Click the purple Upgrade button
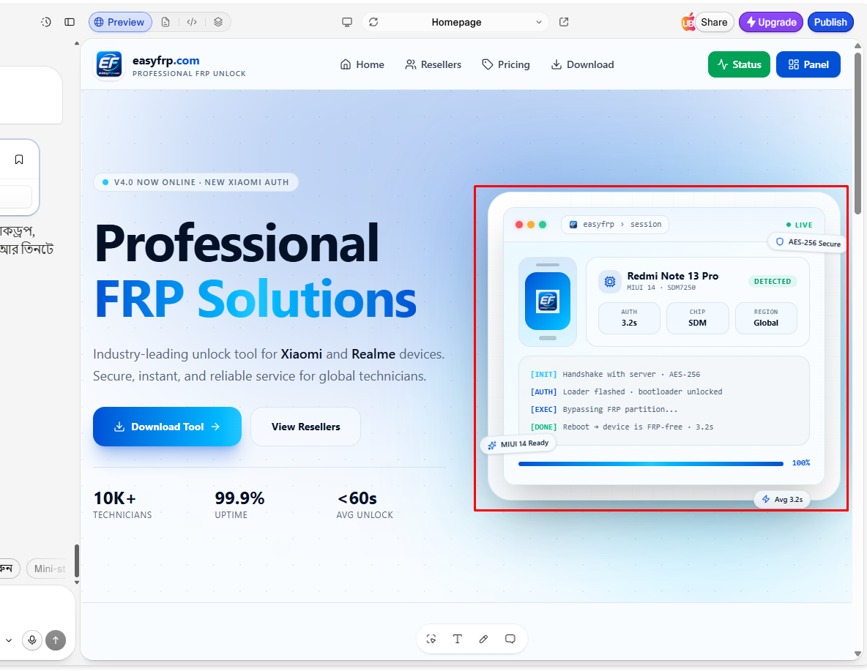Viewport: 867px width, 671px height. click(771, 22)
